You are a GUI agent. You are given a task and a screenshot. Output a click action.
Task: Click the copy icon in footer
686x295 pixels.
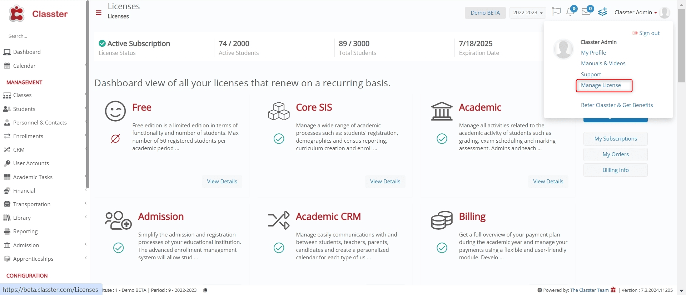point(205,290)
